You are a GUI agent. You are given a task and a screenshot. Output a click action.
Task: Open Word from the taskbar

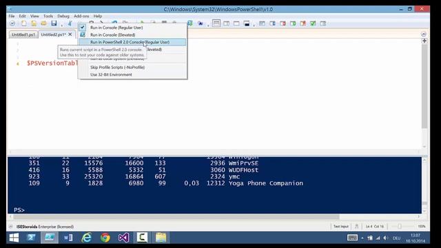(68, 238)
